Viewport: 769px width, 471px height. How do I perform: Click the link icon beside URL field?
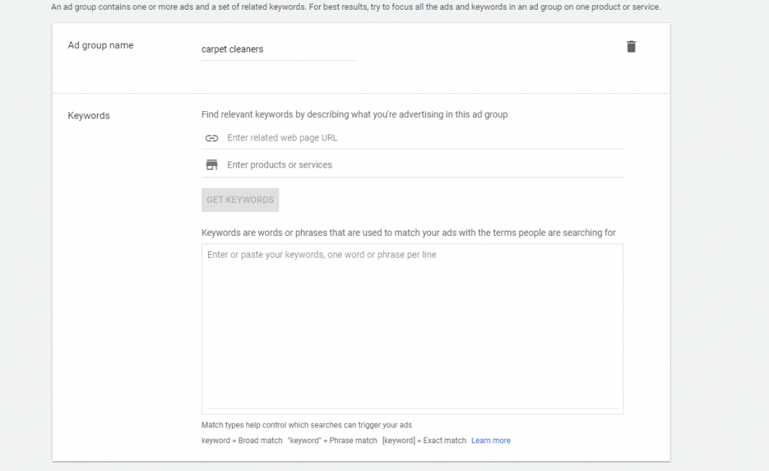[x=212, y=138]
